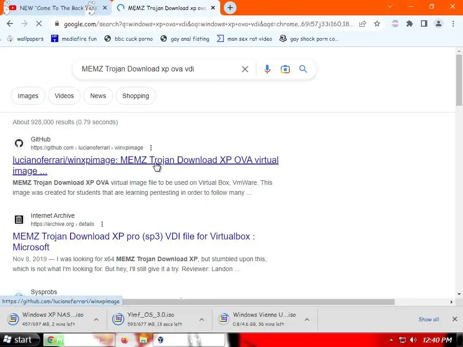Clear the search box with X

point(245,69)
